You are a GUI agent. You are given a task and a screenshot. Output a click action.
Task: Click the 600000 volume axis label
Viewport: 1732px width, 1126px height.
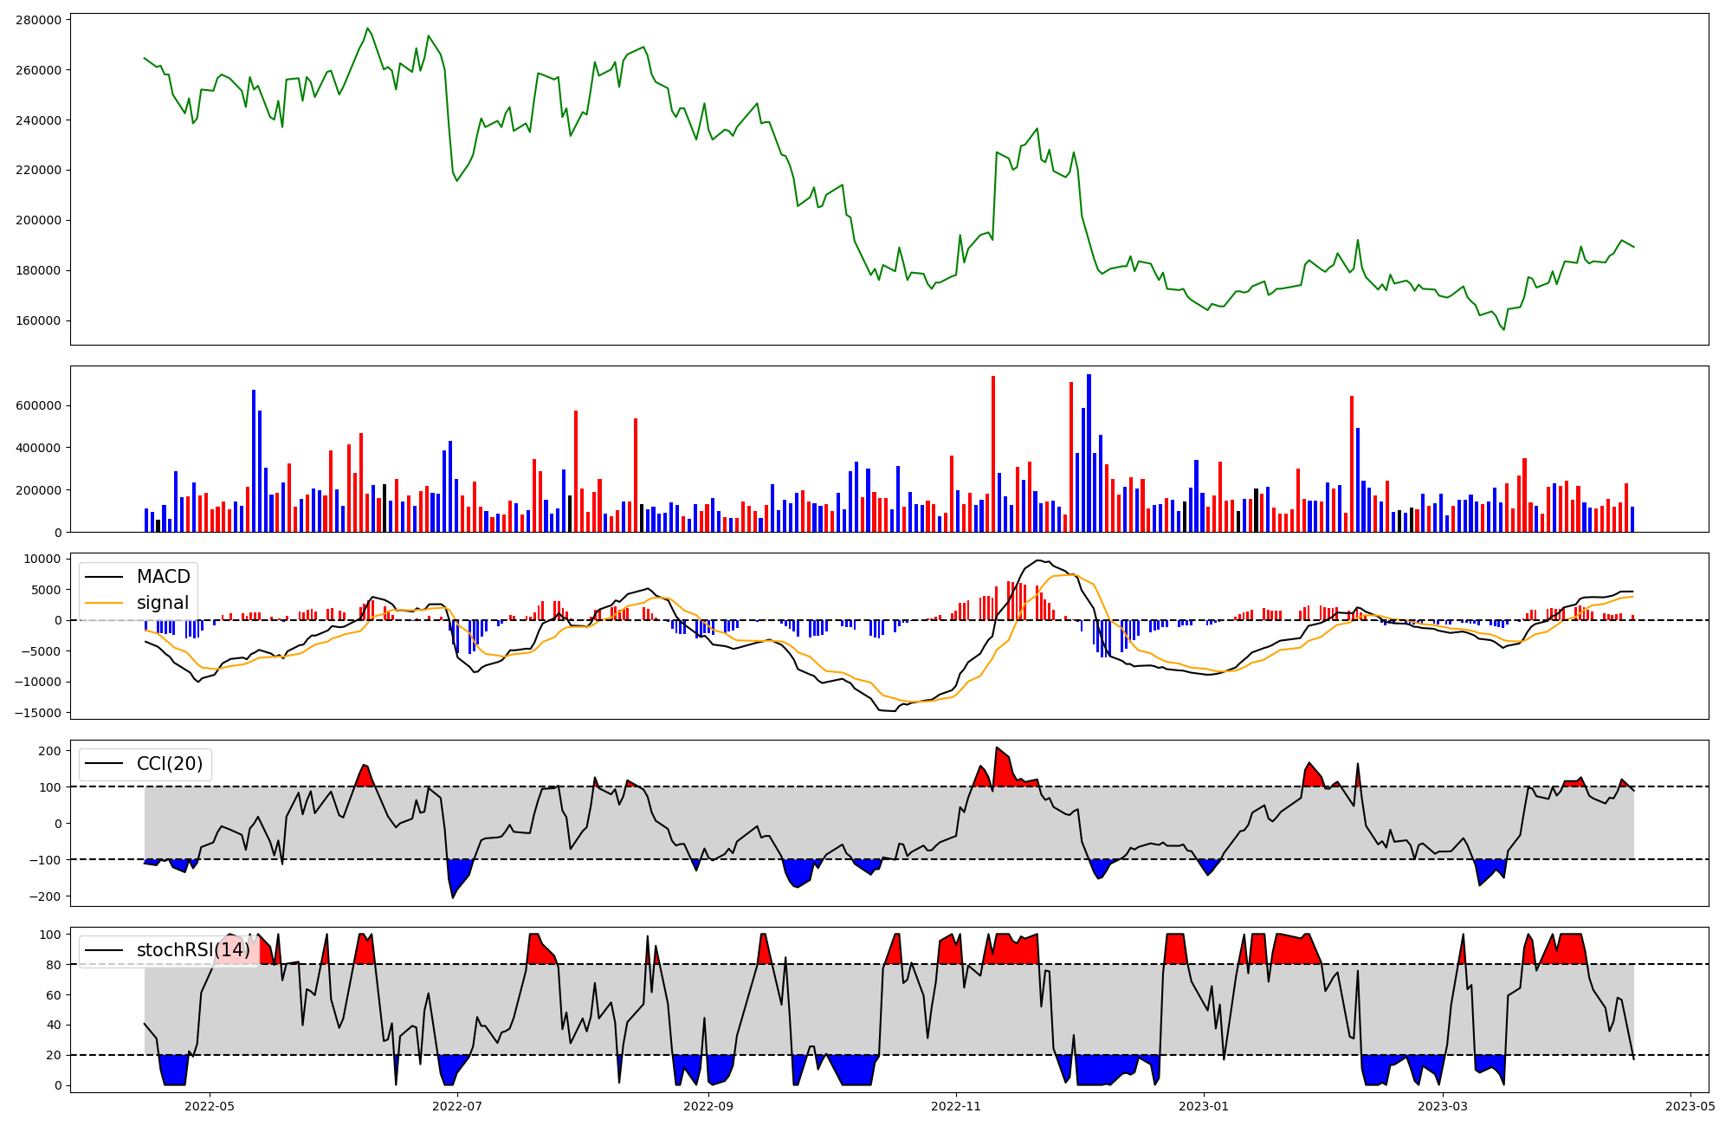point(39,406)
